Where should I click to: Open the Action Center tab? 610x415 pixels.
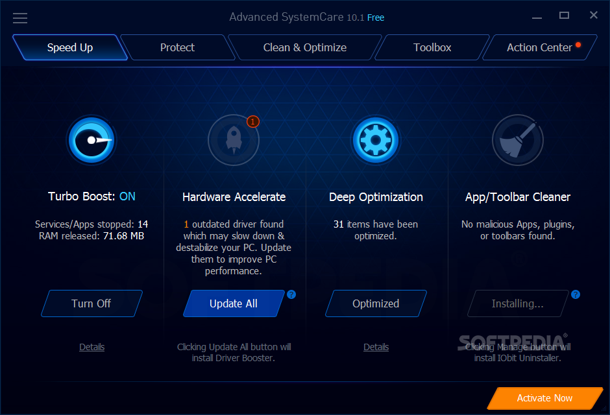tap(539, 47)
